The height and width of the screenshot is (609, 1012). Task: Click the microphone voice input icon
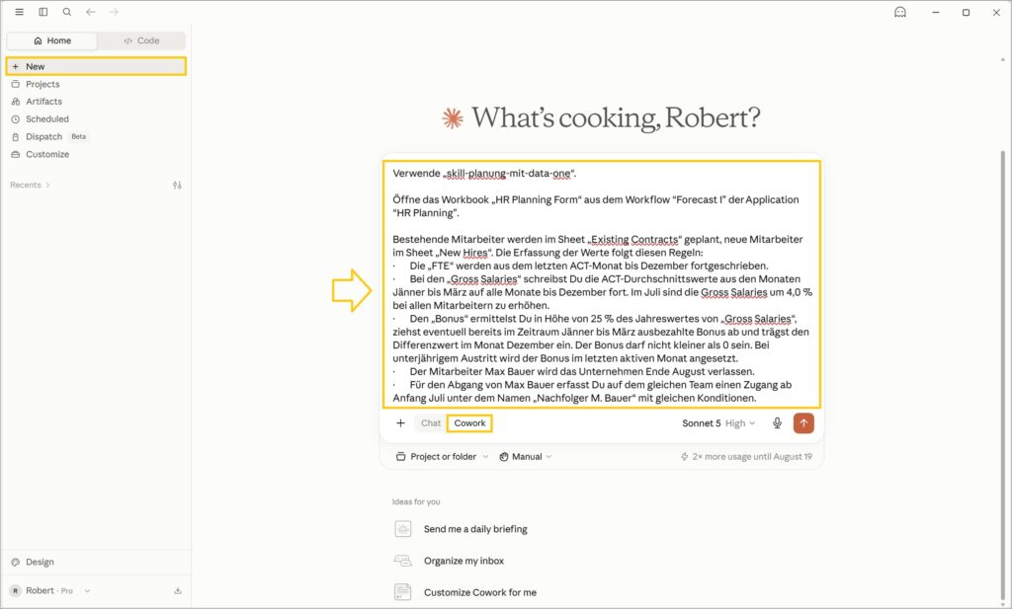pos(777,423)
